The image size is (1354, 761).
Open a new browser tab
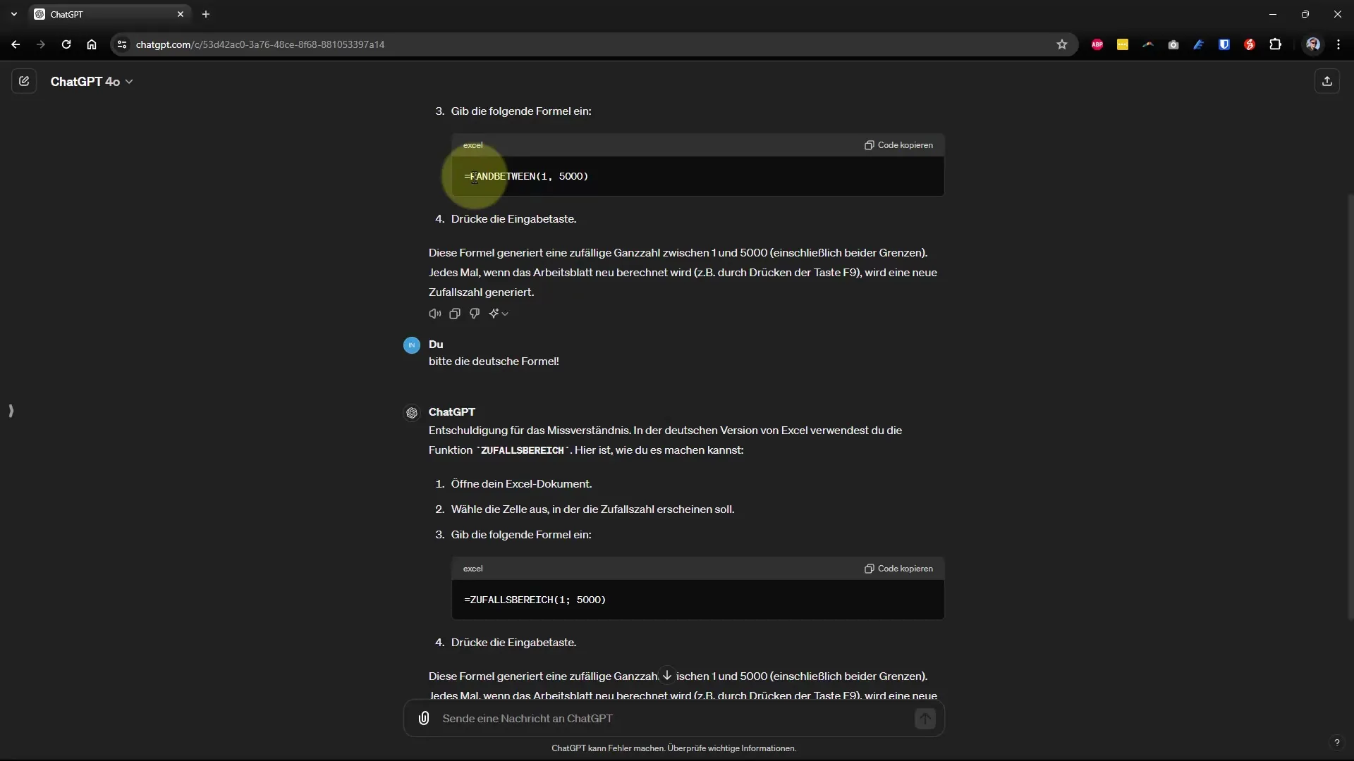click(206, 14)
